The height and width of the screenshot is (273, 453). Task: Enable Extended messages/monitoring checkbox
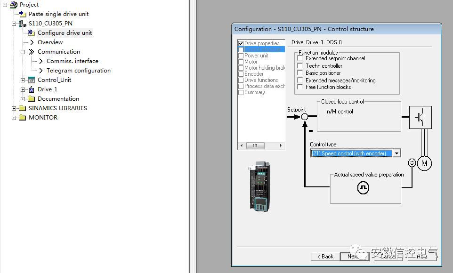point(300,80)
